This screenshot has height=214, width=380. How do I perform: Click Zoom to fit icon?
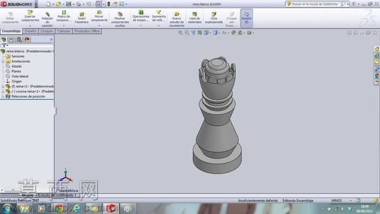coord(180,32)
